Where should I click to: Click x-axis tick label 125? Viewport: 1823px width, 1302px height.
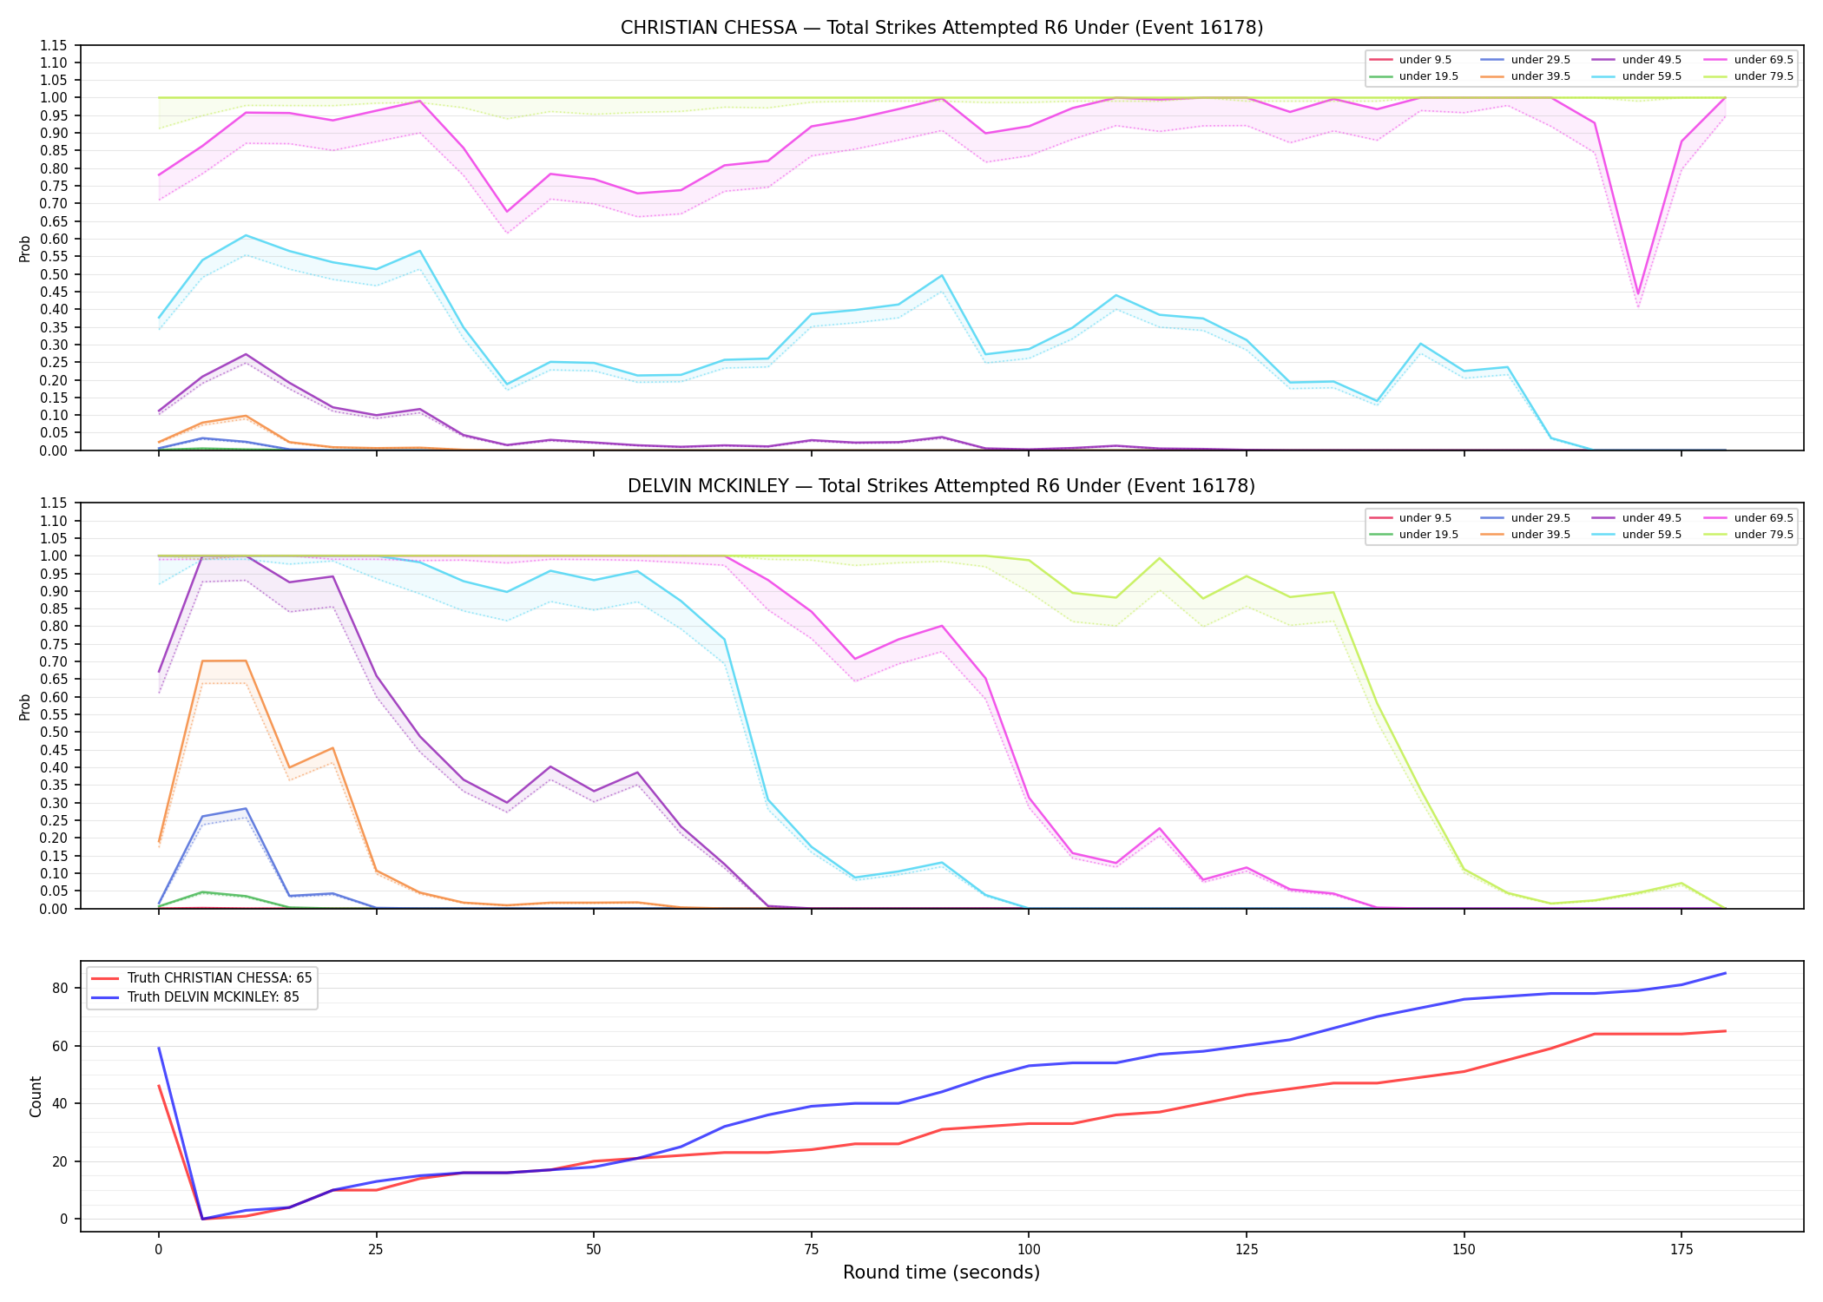(x=1247, y=1250)
